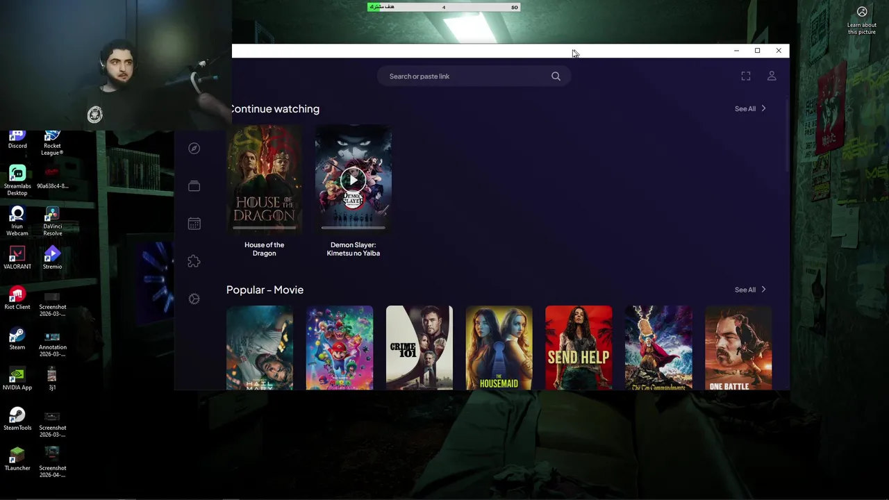Select the Streamlabs Desktop shortcut
889x500 pixels.
pos(17,181)
